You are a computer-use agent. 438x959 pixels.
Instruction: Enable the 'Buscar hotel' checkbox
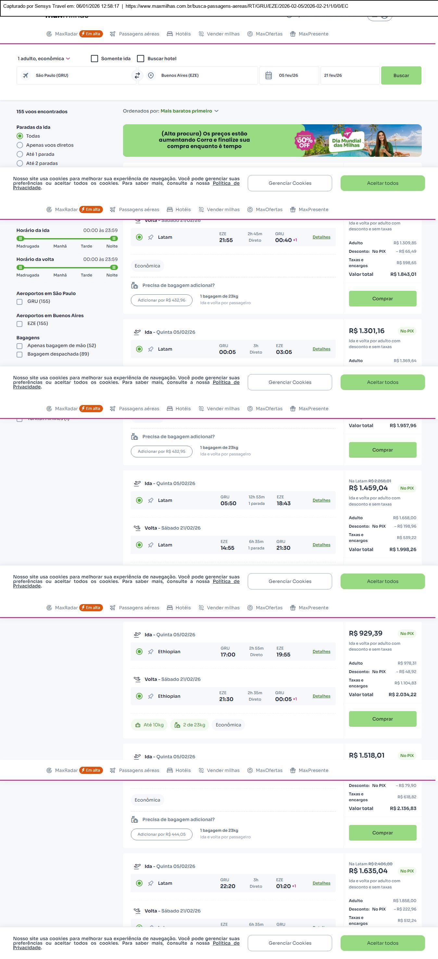(x=141, y=59)
